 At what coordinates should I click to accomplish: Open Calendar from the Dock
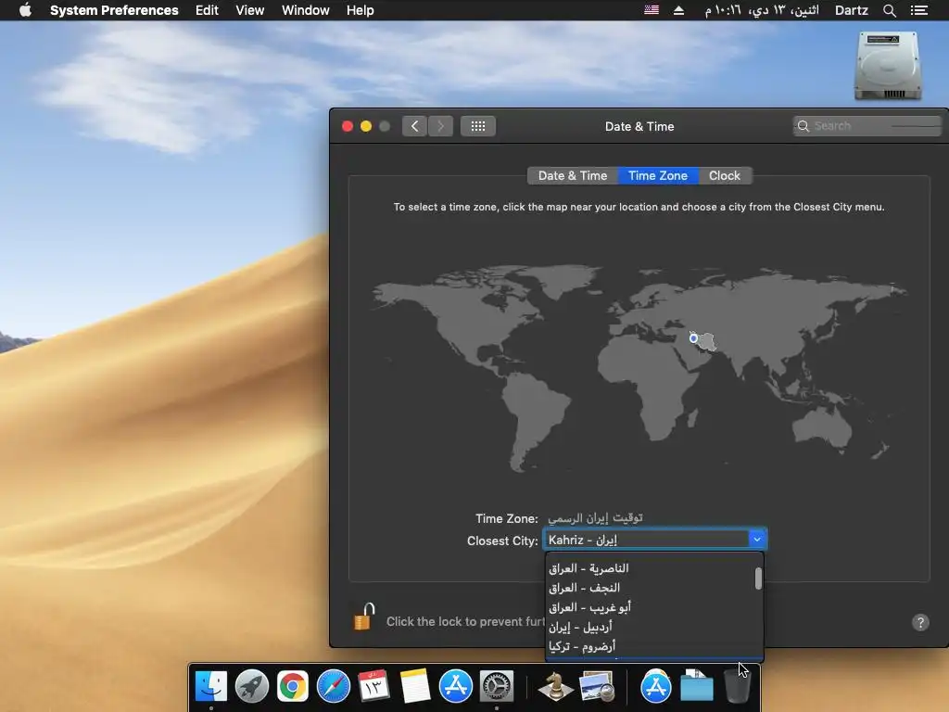pos(373,686)
